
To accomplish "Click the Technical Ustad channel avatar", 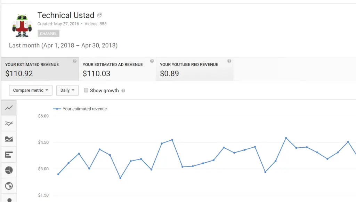I will tap(22, 25).
